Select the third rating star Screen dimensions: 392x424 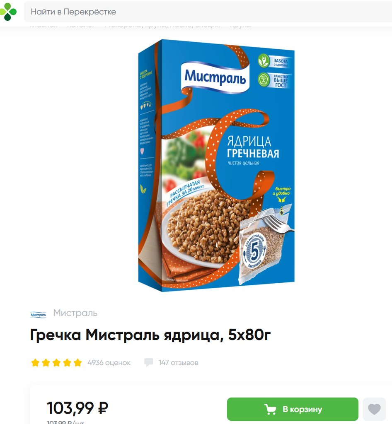56,363
